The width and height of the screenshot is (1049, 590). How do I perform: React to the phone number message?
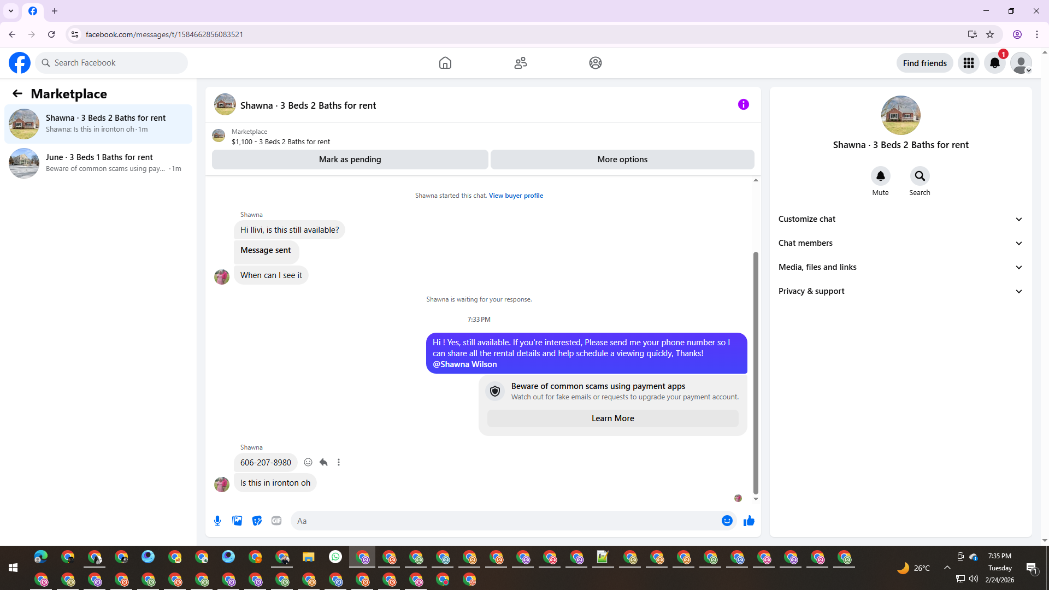308,462
